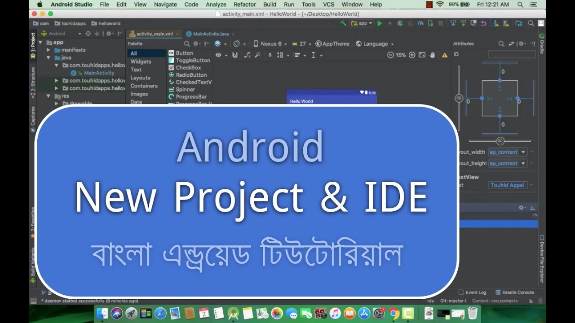Screen dimensions: 575x323
Task: Open the Event Log panel
Action: [x=472, y=292]
